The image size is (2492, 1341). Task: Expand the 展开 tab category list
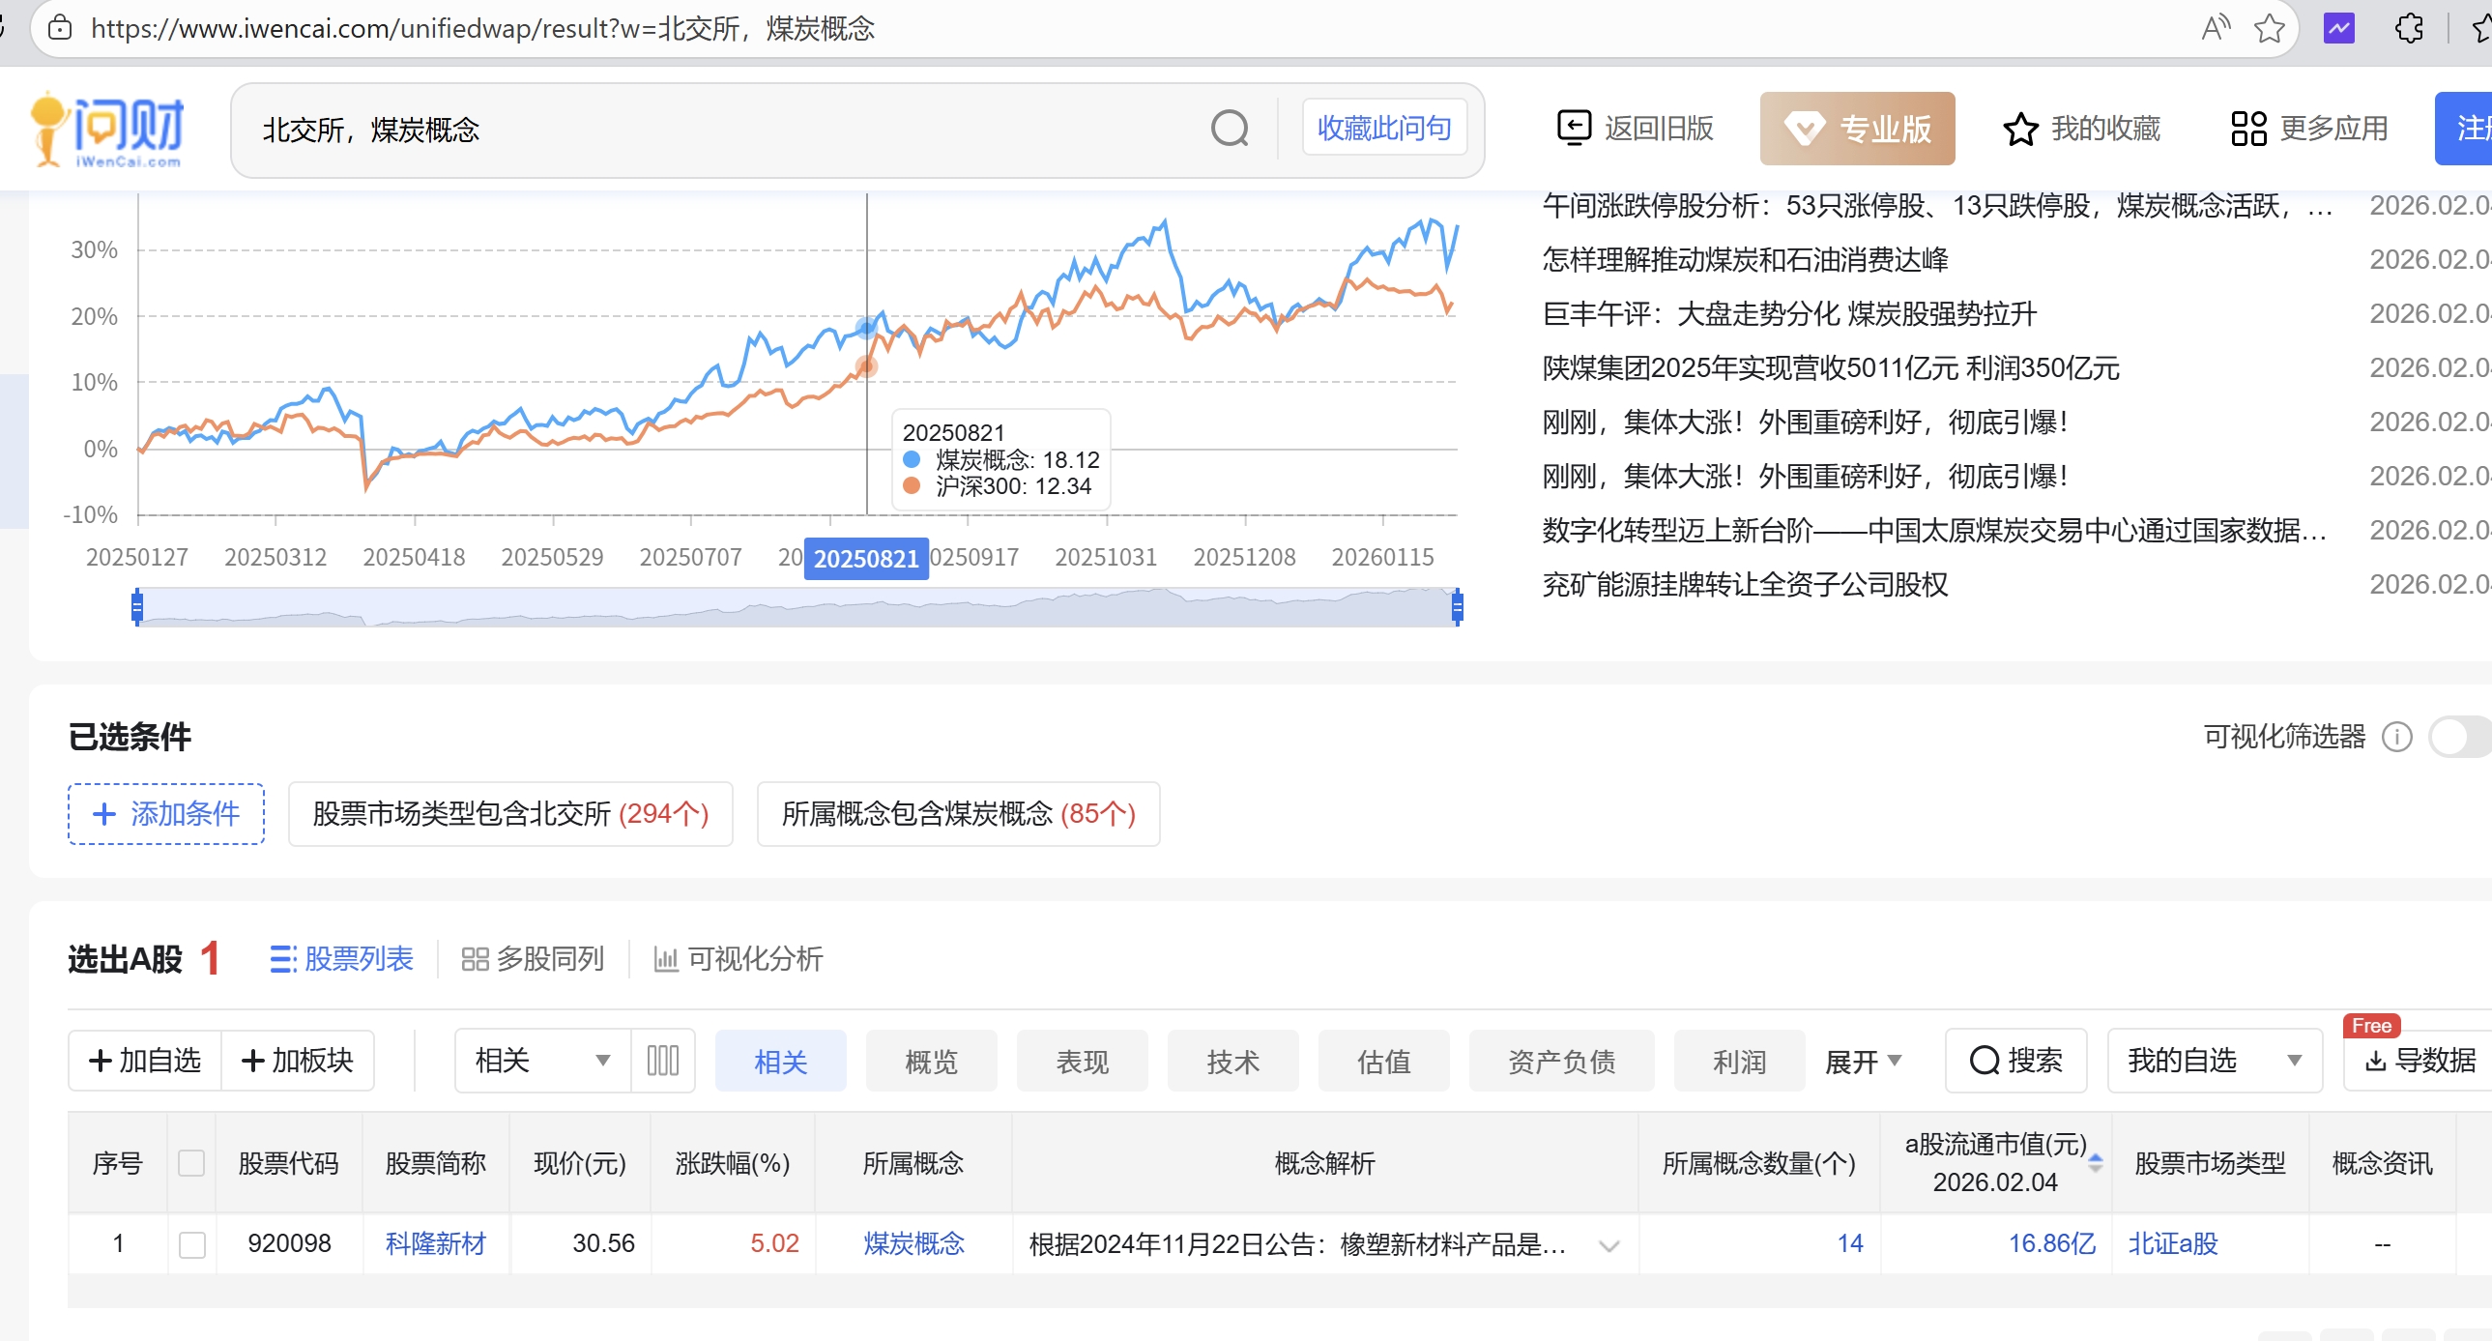[x=1862, y=1062]
